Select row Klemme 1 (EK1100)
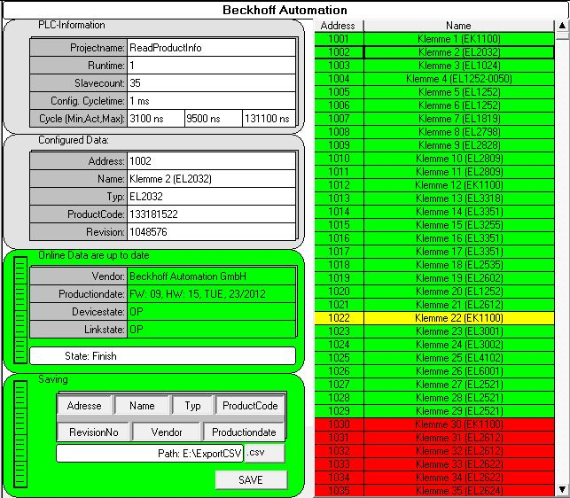The width and height of the screenshot is (570, 498). pyautogui.click(x=434, y=38)
